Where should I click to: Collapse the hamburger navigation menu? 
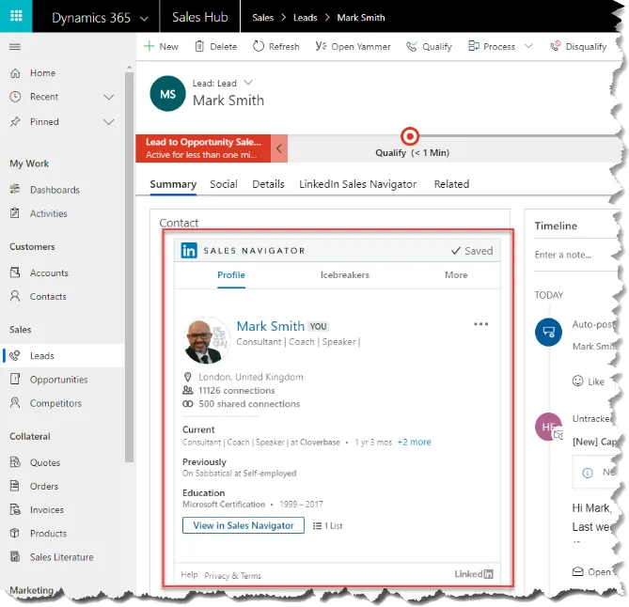(x=15, y=47)
